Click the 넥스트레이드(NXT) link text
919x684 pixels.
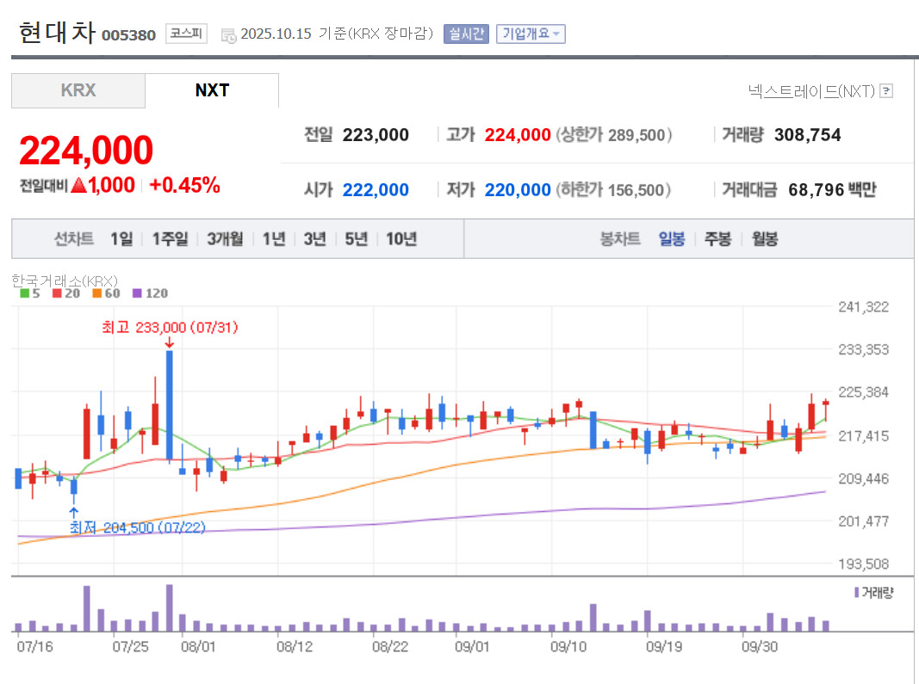click(x=811, y=91)
